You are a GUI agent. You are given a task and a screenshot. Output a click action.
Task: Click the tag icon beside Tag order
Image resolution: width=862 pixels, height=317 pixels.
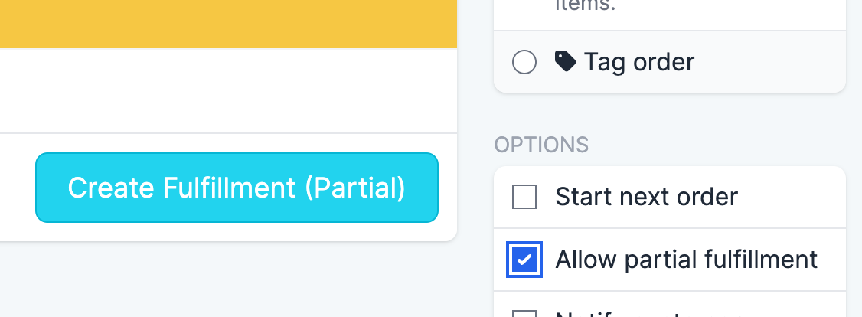tap(565, 61)
